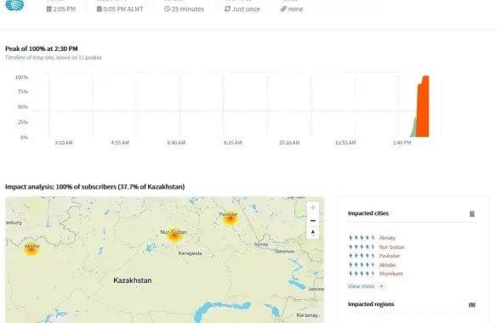
Task: Click the Aktobe heat spot on map
Action: [x=31, y=249]
